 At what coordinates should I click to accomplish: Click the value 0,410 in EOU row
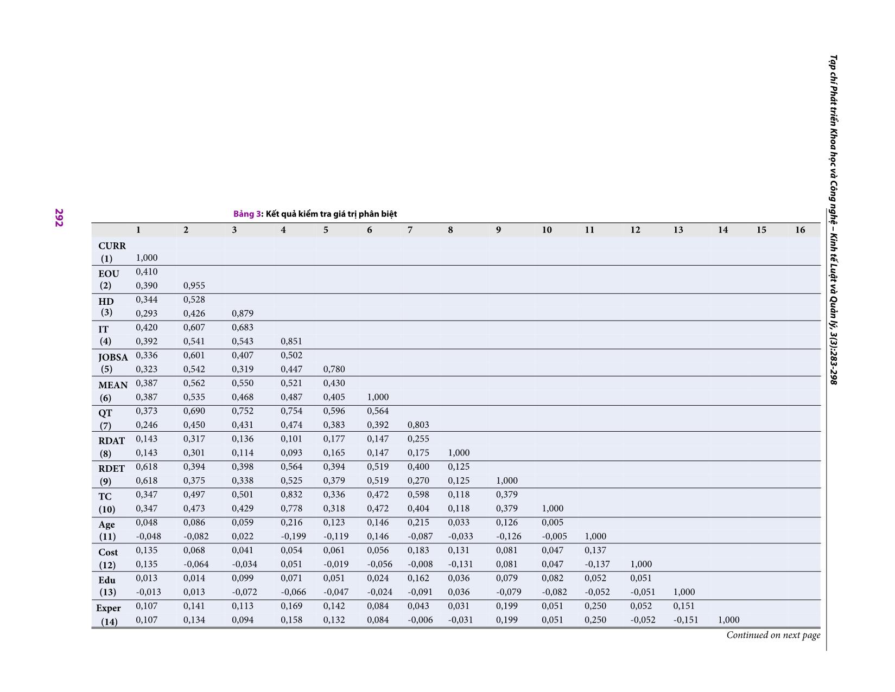[x=147, y=272]
